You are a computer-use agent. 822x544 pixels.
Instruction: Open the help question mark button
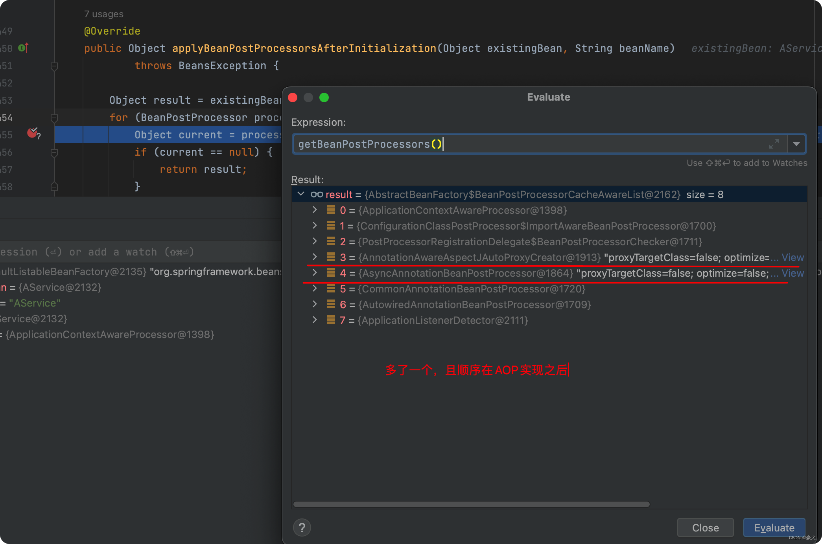pos(302,527)
